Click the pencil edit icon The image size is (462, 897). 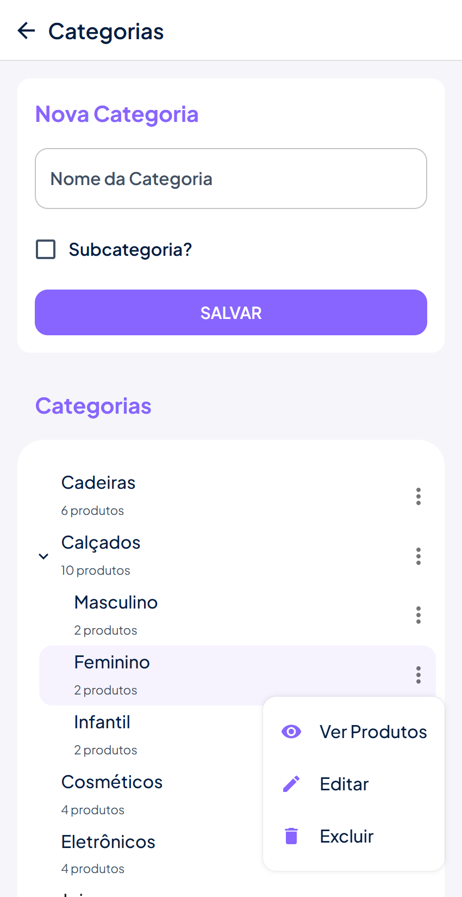pyautogui.click(x=291, y=784)
